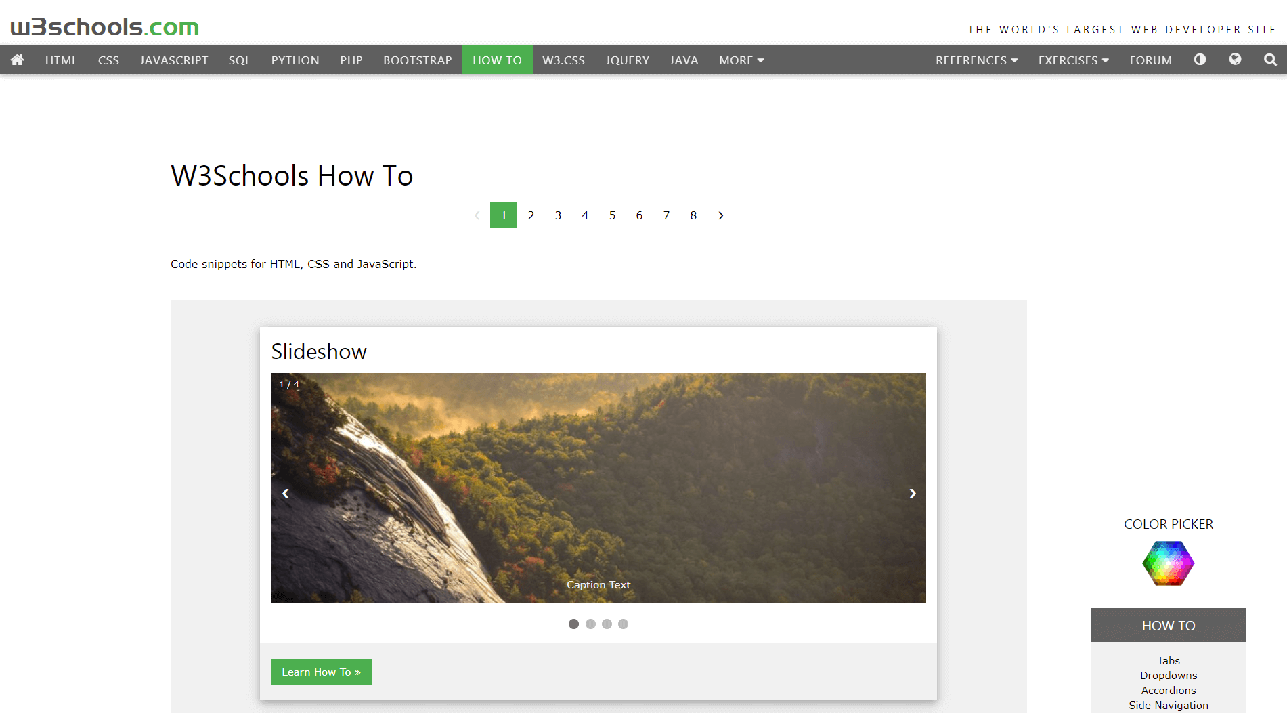Viewport: 1287px width, 713px height.
Task: Open the CSS menu item
Action: click(108, 60)
